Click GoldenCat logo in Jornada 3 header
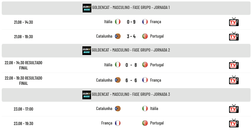Viewport: 252px width, 132px height. [x=87, y=95]
